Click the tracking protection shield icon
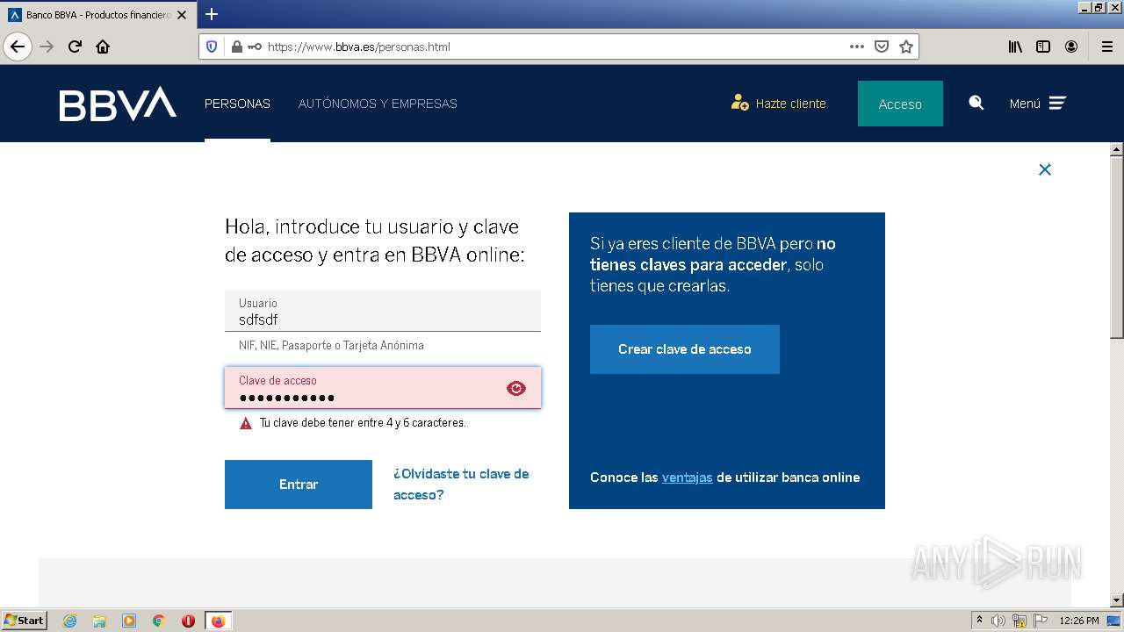1124x632 pixels. tap(212, 47)
